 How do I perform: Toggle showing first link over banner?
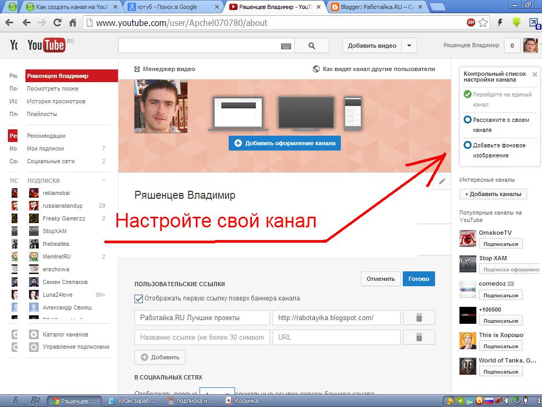(x=139, y=299)
